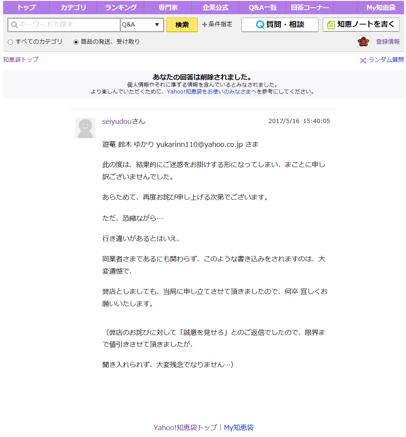Viewport: 406px width, 437px height.
Task: Open the 専門家 tab
Action: [168, 7]
